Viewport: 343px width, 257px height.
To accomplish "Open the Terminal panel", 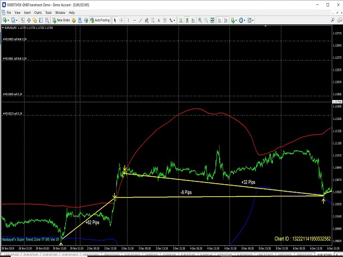I will click(41, 20).
